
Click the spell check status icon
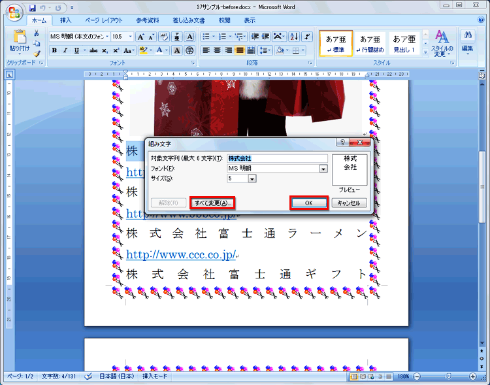coord(88,377)
